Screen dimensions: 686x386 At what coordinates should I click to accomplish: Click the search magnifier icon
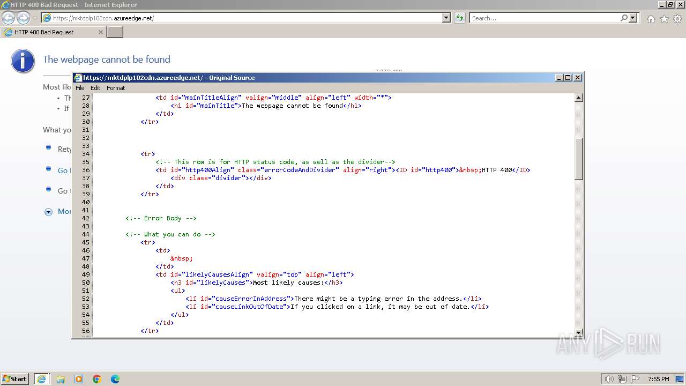624,18
